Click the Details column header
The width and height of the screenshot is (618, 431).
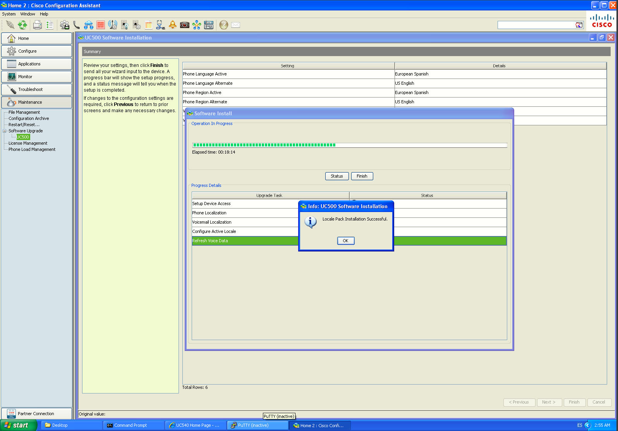[x=500, y=66]
